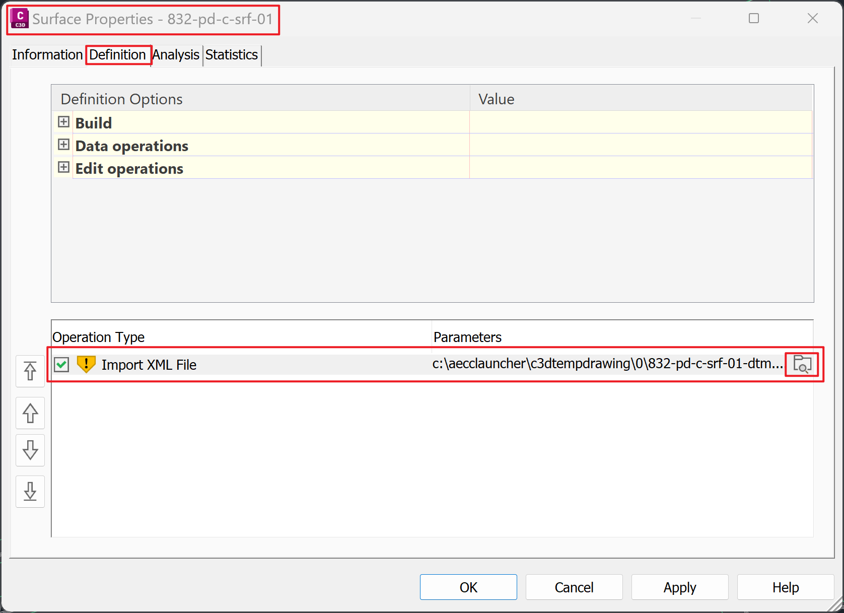Open the browse icon next to the XML path
The image size is (844, 613).
click(802, 364)
